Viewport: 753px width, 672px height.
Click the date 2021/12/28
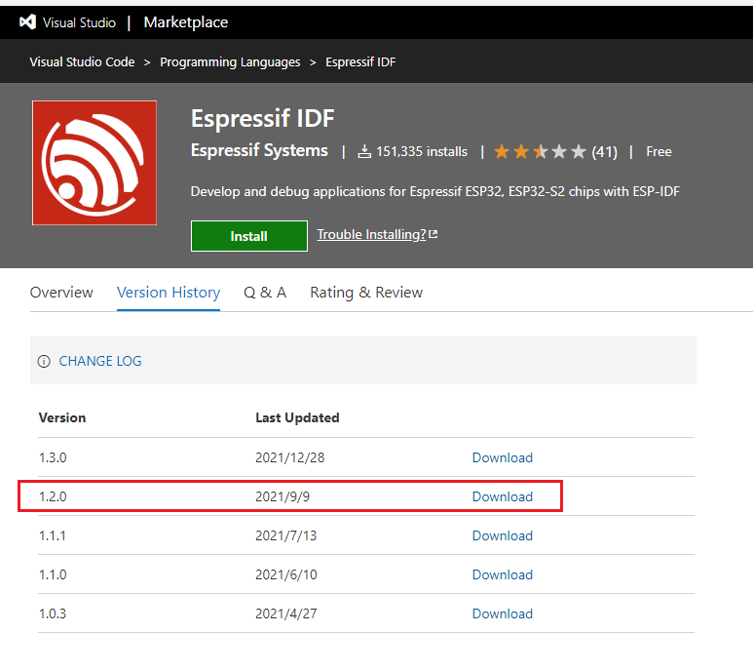290,457
